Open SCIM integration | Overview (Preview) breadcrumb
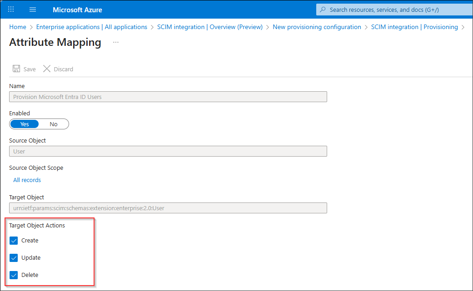The height and width of the screenshot is (291, 473). pyautogui.click(x=209, y=27)
